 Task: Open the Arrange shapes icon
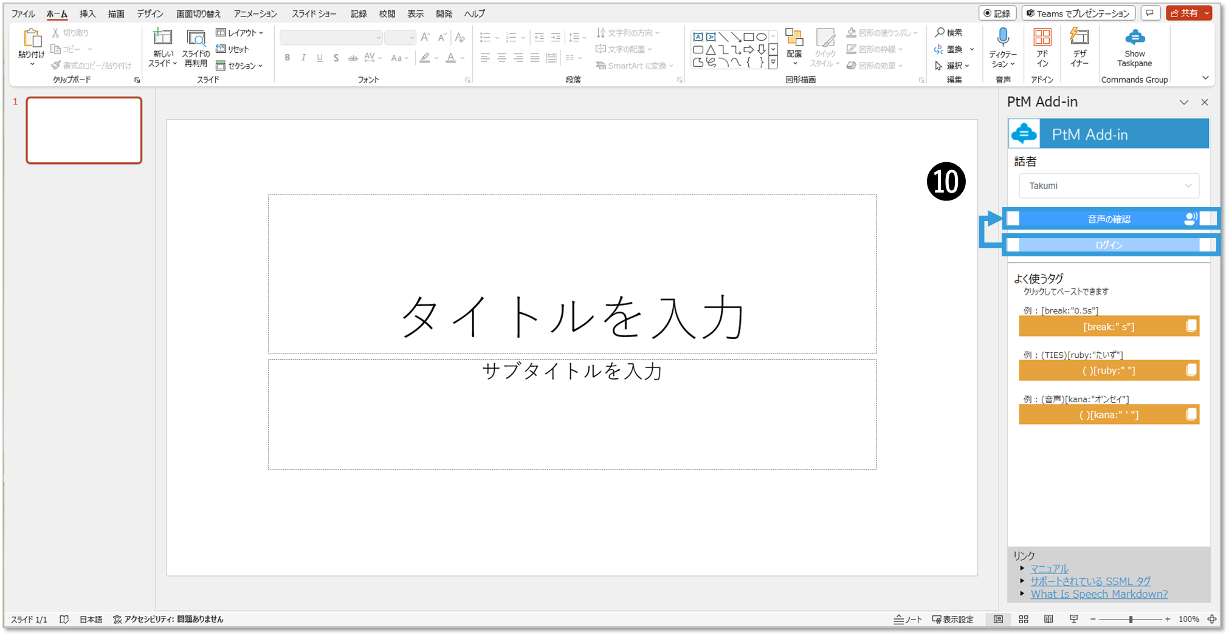794,38
